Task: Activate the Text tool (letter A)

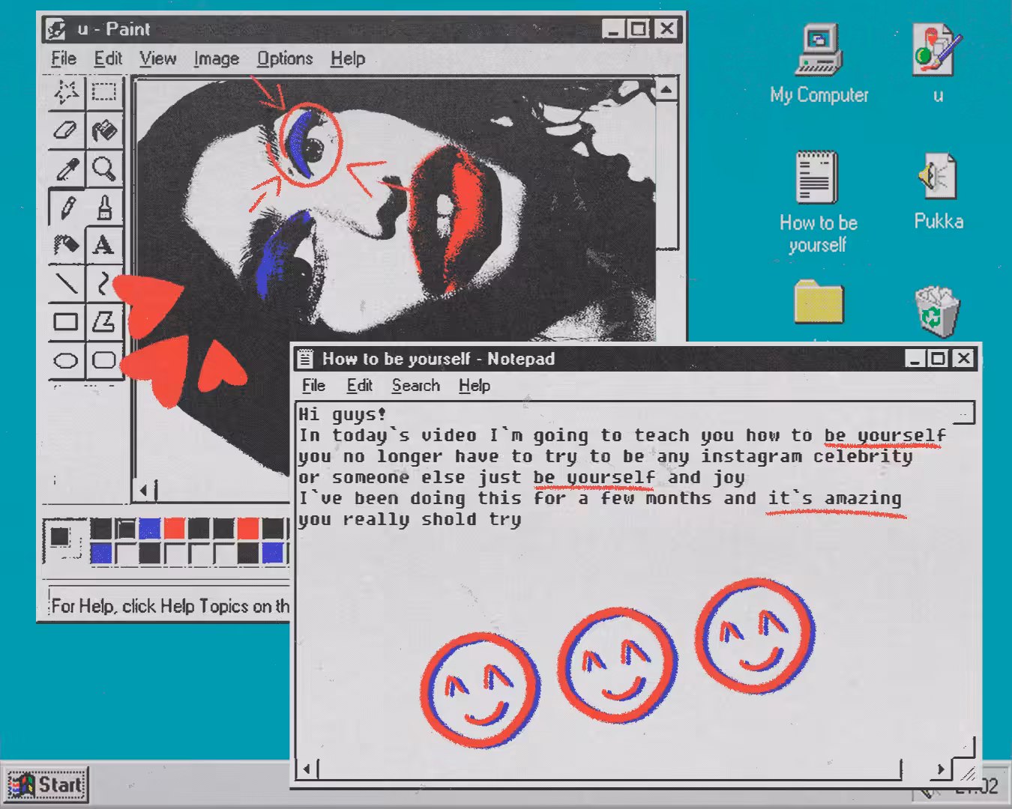Action: pyautogui.click(x=104, y=245)
